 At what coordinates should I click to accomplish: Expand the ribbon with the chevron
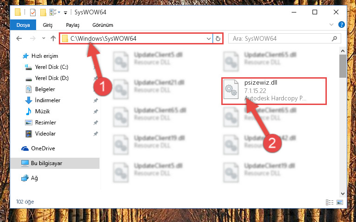click(x=331, y=25)
